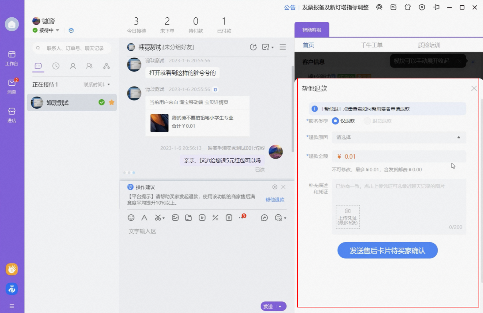Viewport: 483px width, 313px height.
Task: Click the file folder icon in the toolbar
Action: pyautogui.click(x=188, y=218)
